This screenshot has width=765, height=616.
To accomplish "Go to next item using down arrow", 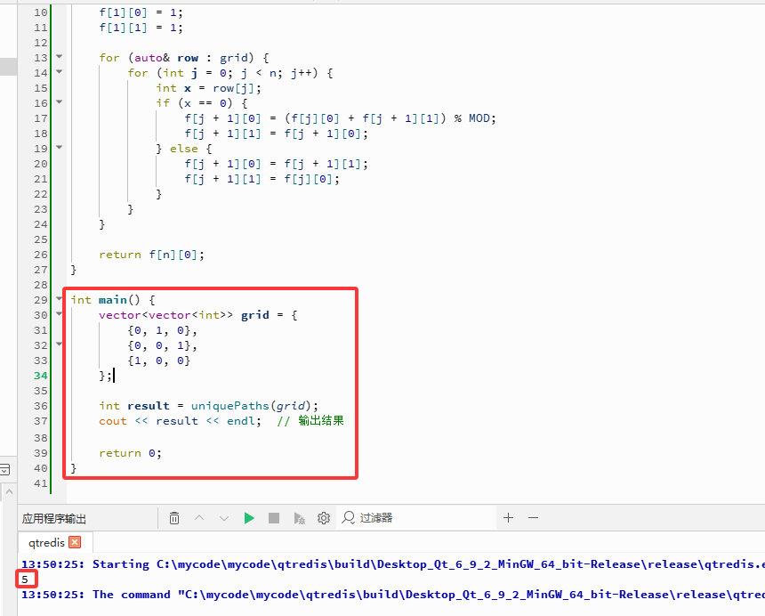I will pyautogui.click(x=224, y=517).
